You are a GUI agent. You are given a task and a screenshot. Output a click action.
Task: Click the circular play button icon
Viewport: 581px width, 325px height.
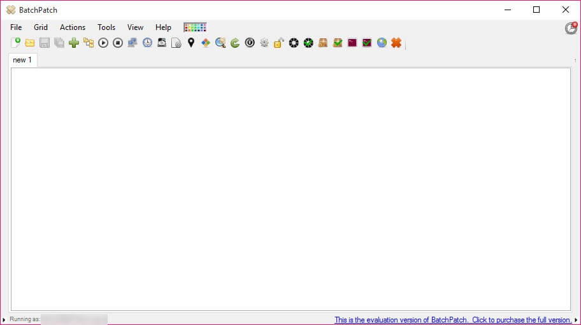tap(103, 43)
